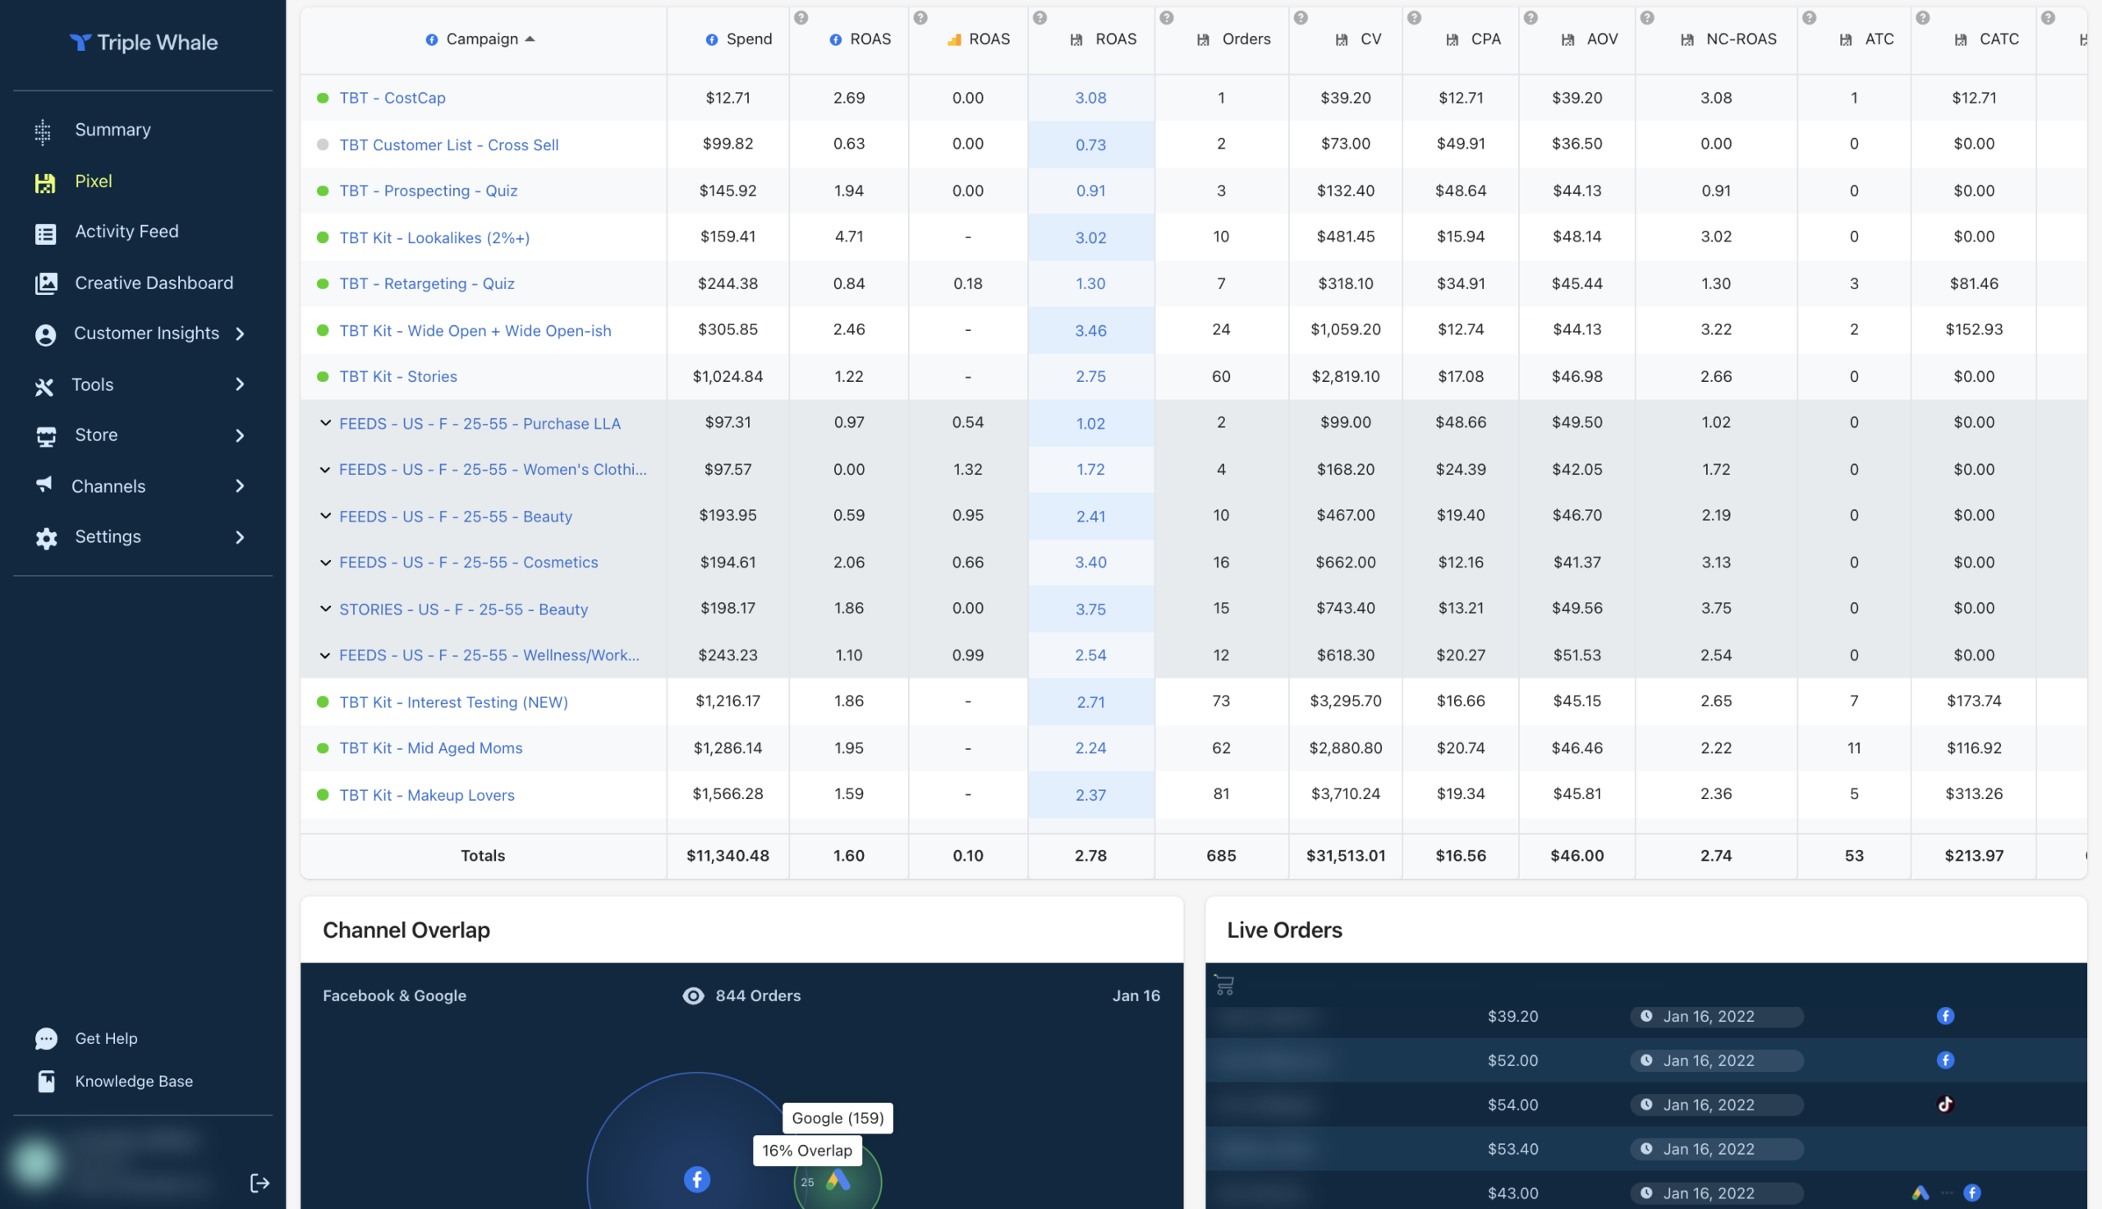Click the Triple Whale logo
This screenshot has width=2102, height=1209.
pyautogui.click(x=143, y=43)
